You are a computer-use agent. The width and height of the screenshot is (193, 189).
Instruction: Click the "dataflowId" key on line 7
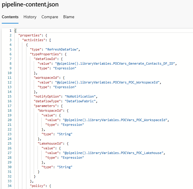(x=45, y=59)
